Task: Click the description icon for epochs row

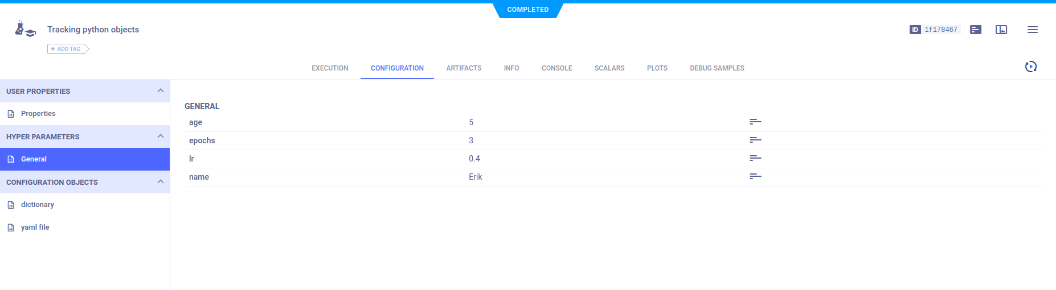Action: pos(755,140)
